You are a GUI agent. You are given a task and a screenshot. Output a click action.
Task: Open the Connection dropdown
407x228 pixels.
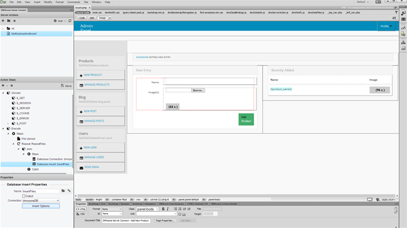pyautogui.click(x=41, y=201)
